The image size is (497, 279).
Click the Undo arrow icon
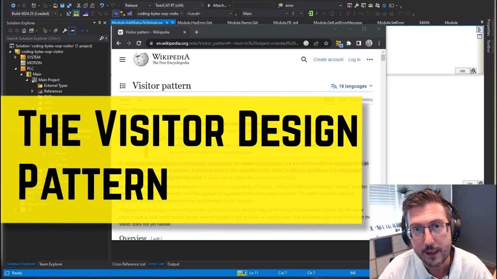(102, 5)
